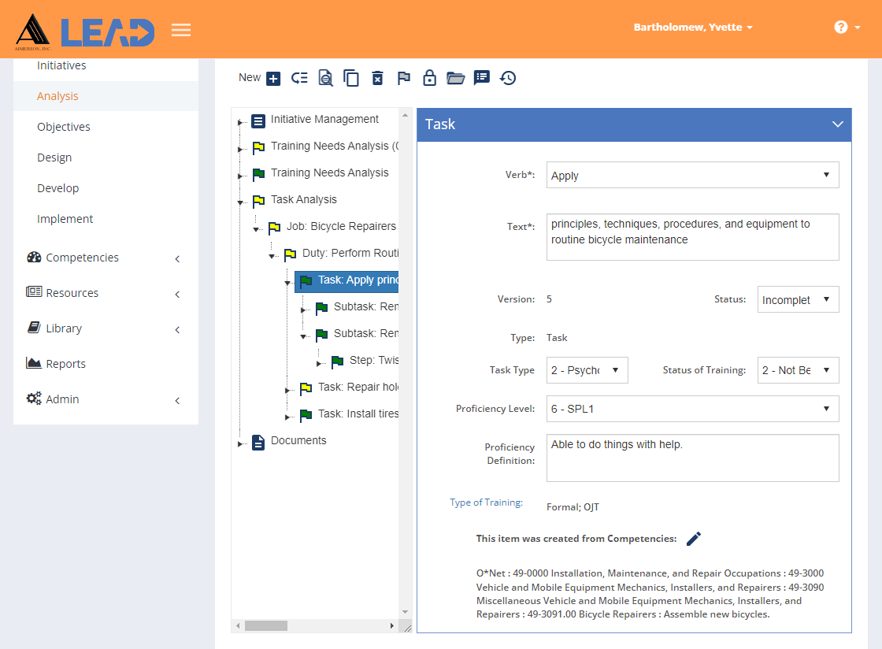
Task: Click the pencil edit Competencies icon
Action: 694,539
